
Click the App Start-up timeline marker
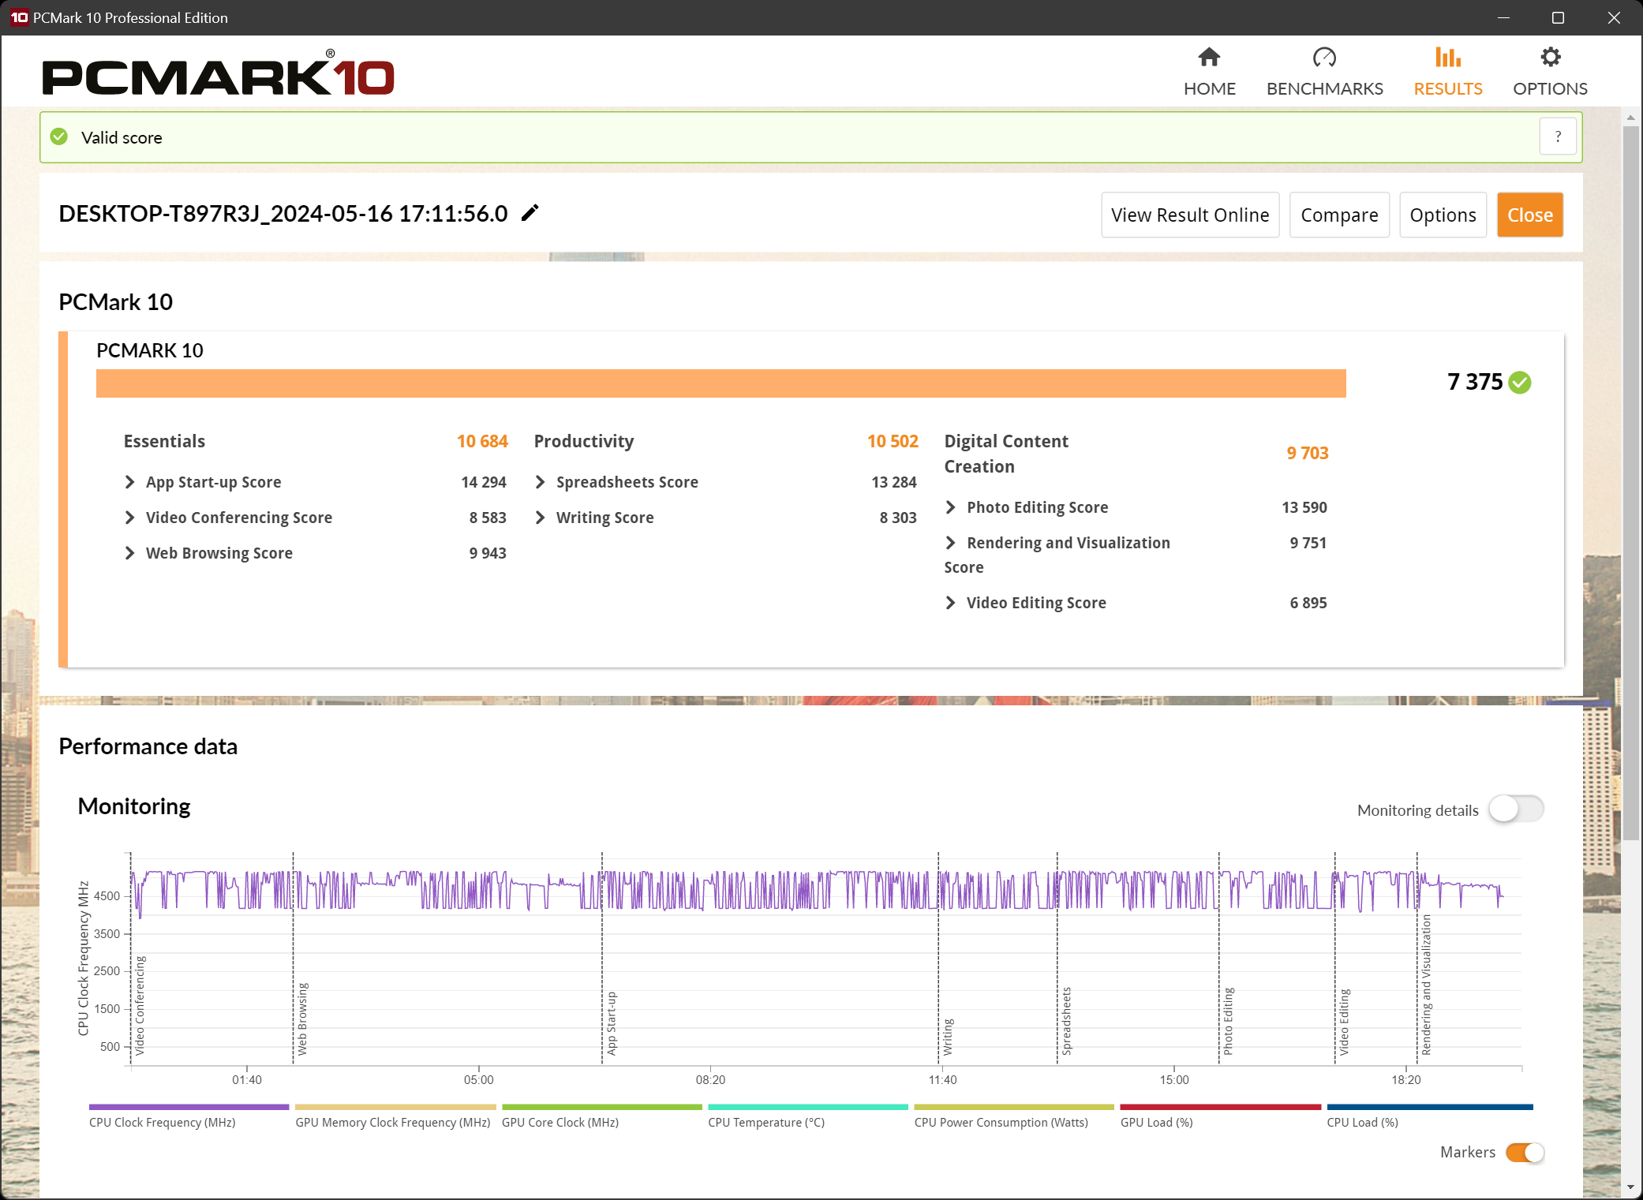click(612, 1023)
